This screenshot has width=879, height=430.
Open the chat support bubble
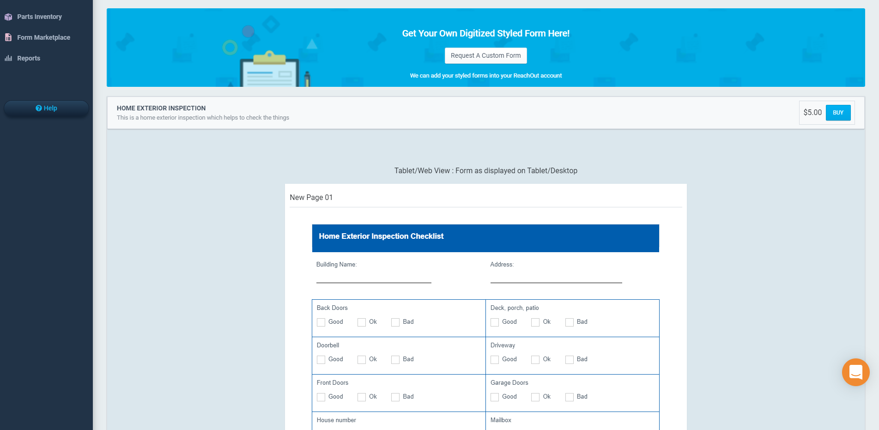click(x=855, y=372)
